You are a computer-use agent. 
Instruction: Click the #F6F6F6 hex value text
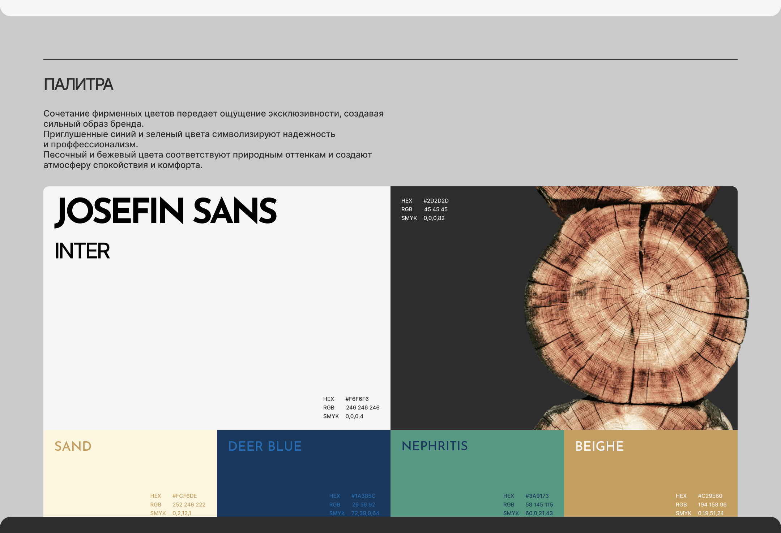point(357,399)
